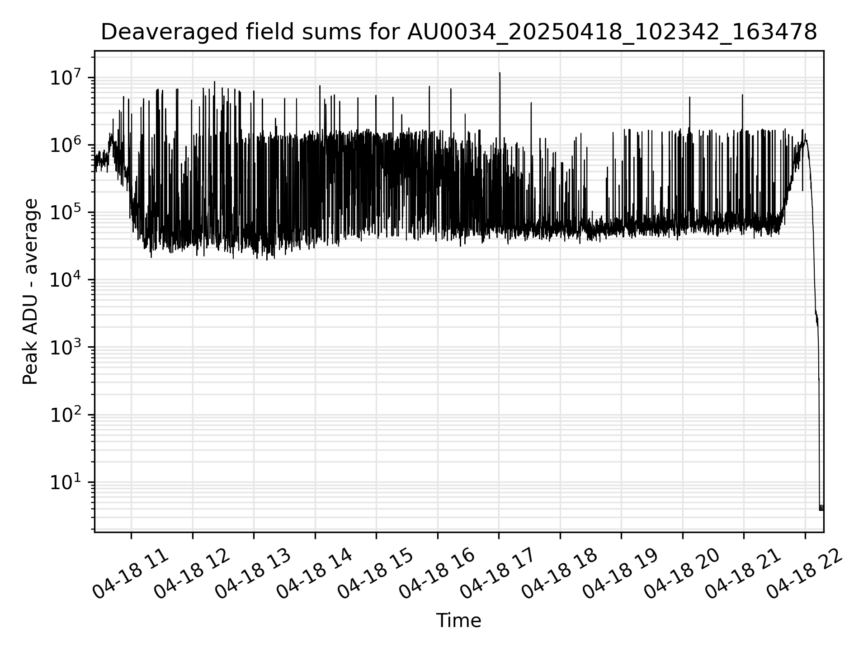Click the y-axis label 'Peak ADU - average'
The image size is (868, 651).
[x=30, y=292]
